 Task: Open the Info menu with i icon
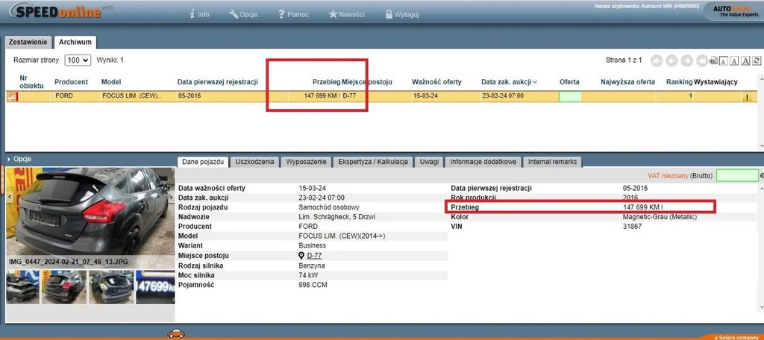[x=198, y=14]
